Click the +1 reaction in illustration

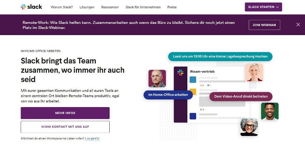(x=209, y=85)
